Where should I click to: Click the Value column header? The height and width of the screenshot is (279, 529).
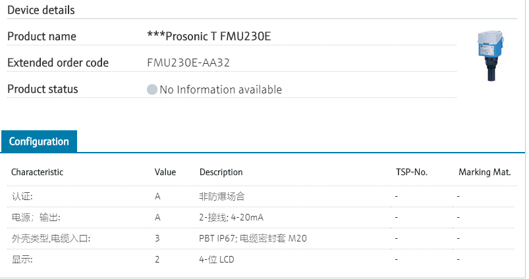click(x=165, y=172)
